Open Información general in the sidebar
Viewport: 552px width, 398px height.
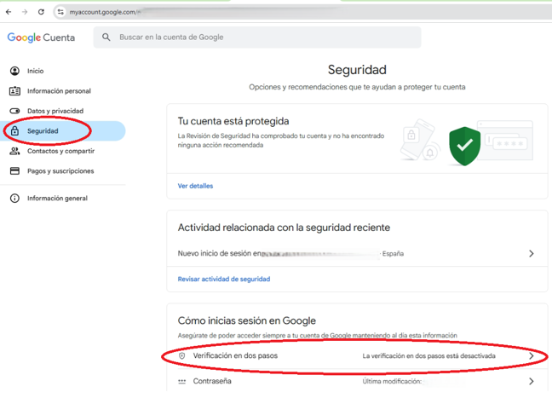57,199
